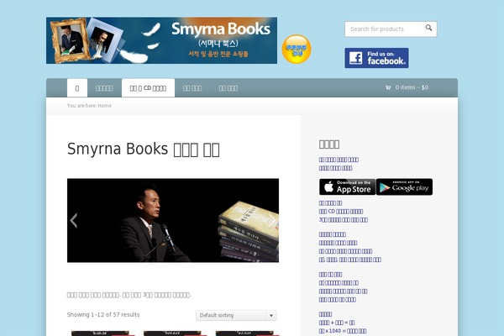The height and width of the screenshot is (336, 504).
Task: Open the Download on the App Store badge
Action: pyautogui.click(x=348, y=186)
